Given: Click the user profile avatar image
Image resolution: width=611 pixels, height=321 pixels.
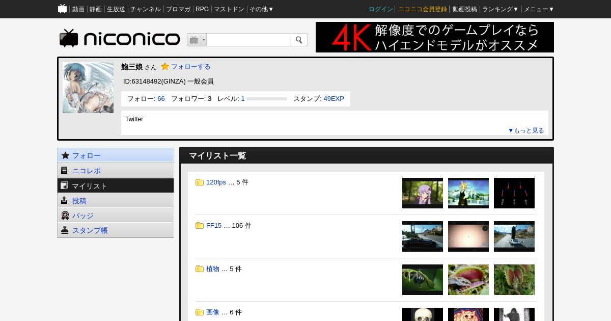Looking at the screenshot, I should (x=88, y=88).
